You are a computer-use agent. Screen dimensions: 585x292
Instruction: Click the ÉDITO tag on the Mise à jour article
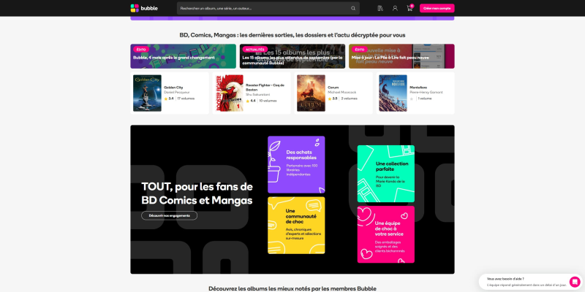360,50
